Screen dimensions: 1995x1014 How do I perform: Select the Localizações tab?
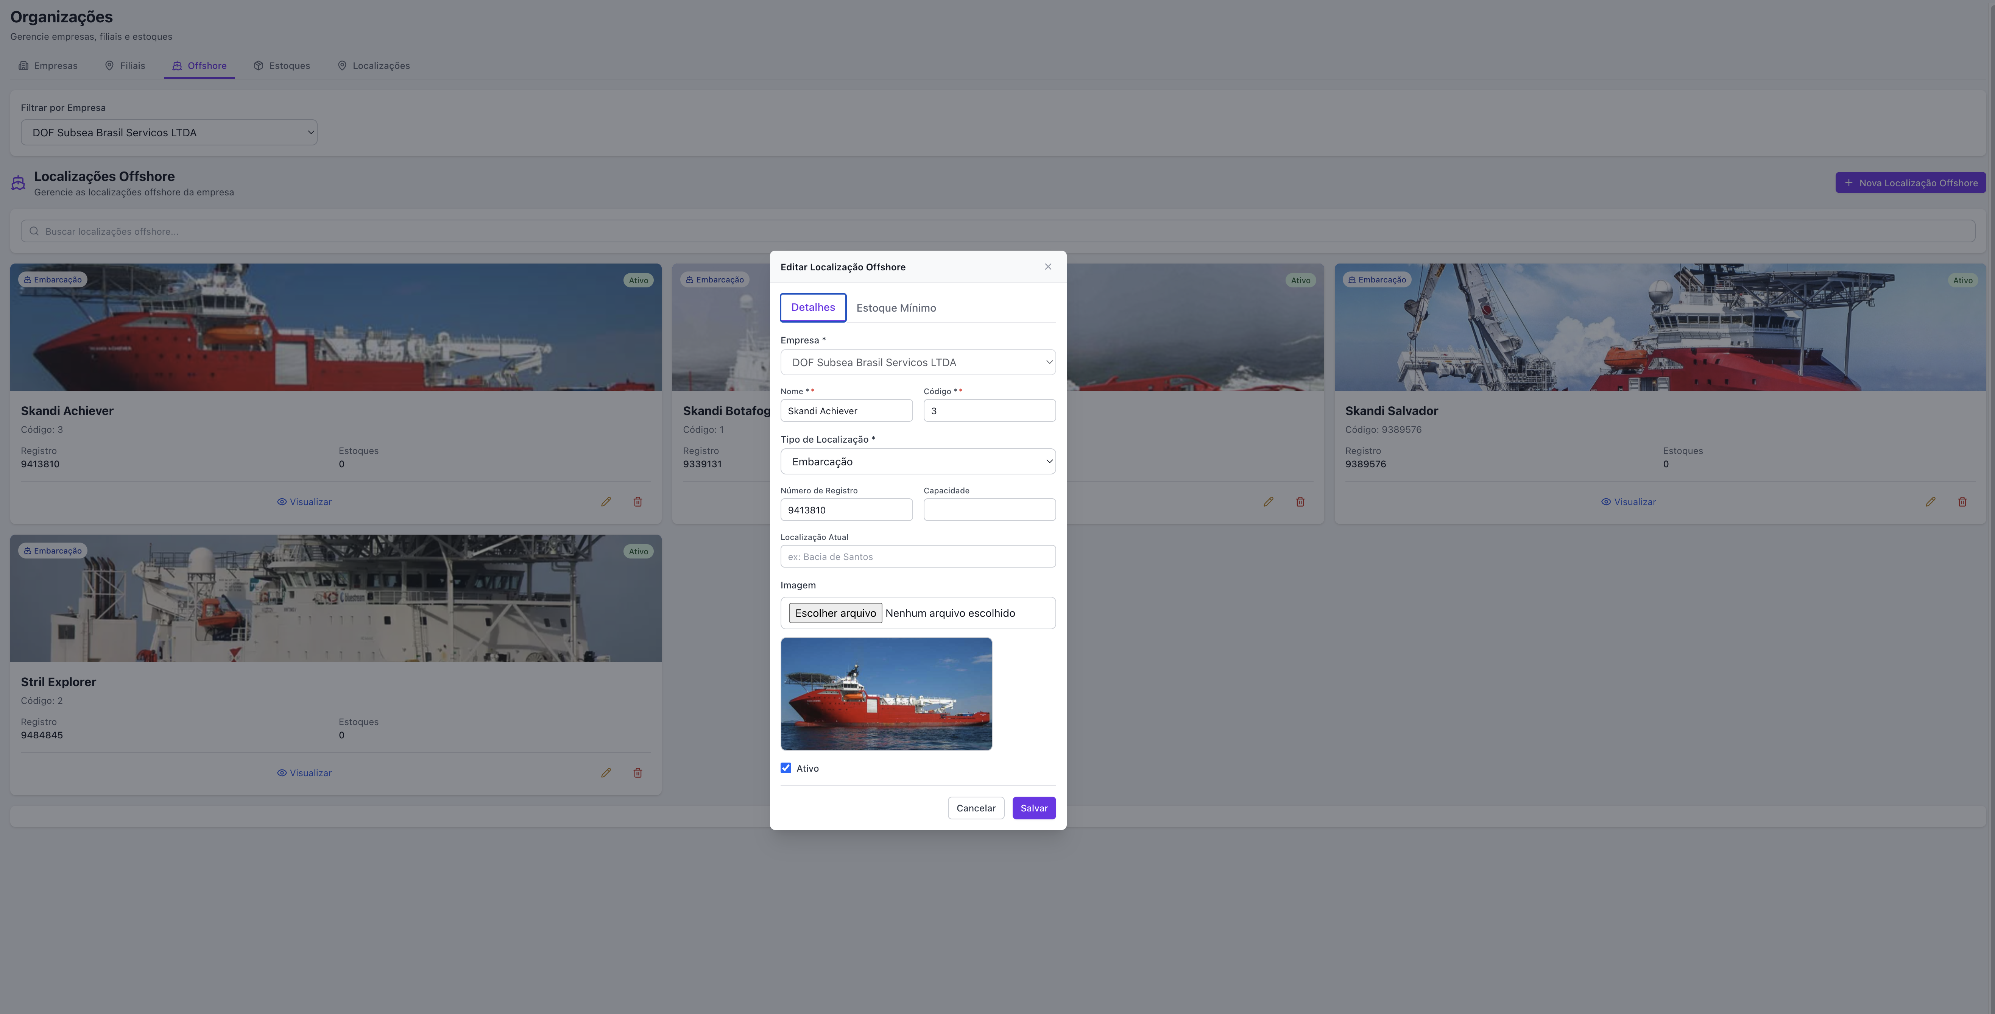[373, 66]
